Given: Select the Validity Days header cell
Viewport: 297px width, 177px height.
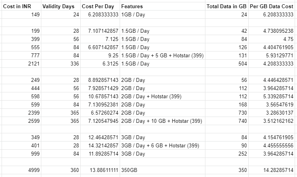Looking at the screenshot, I should 61,6.
